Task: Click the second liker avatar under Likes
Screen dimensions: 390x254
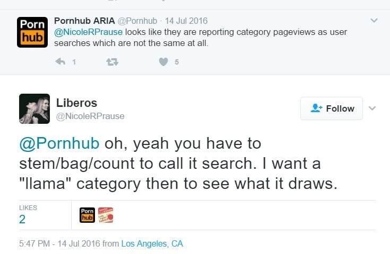Action: point(106,215)
